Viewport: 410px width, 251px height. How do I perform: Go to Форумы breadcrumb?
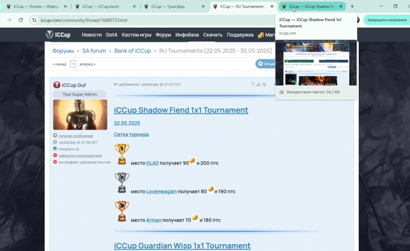coord(63,51)
